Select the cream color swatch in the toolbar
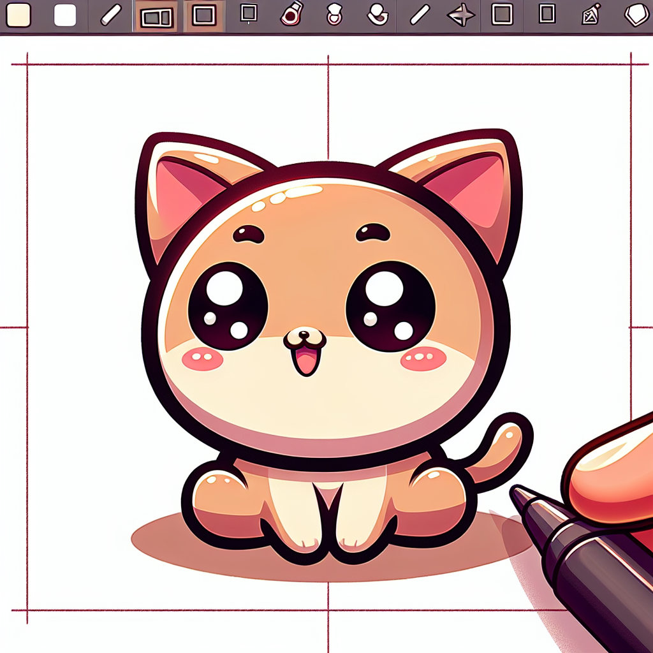The image size is (653, 653). point(17,15)
